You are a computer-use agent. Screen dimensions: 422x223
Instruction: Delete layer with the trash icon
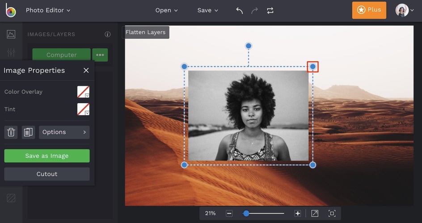11,132
